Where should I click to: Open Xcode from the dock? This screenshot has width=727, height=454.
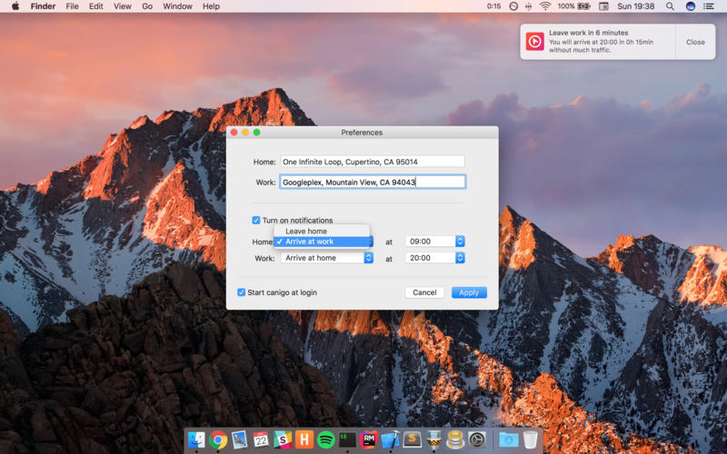pyautogui.click(x=391, y=439)
